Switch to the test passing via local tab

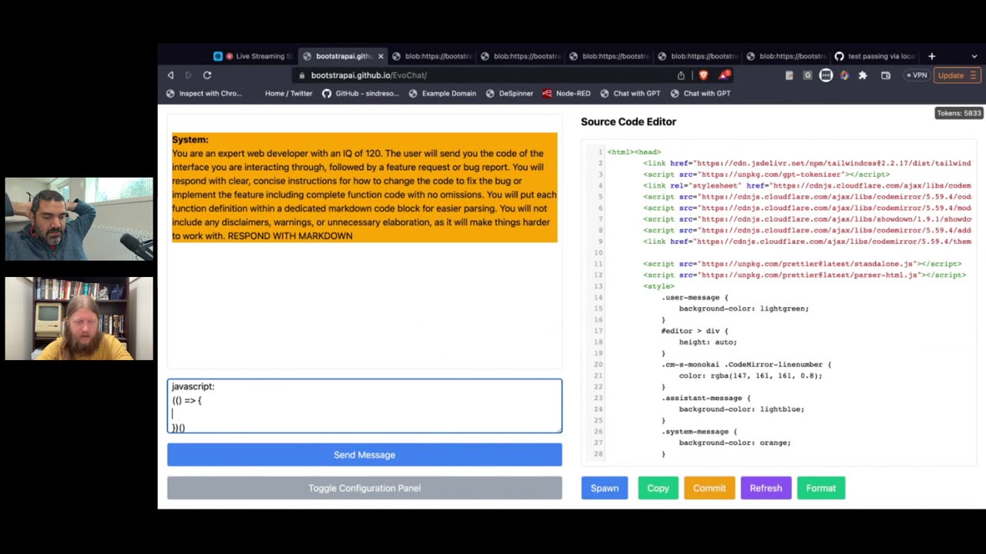point(877,56)
